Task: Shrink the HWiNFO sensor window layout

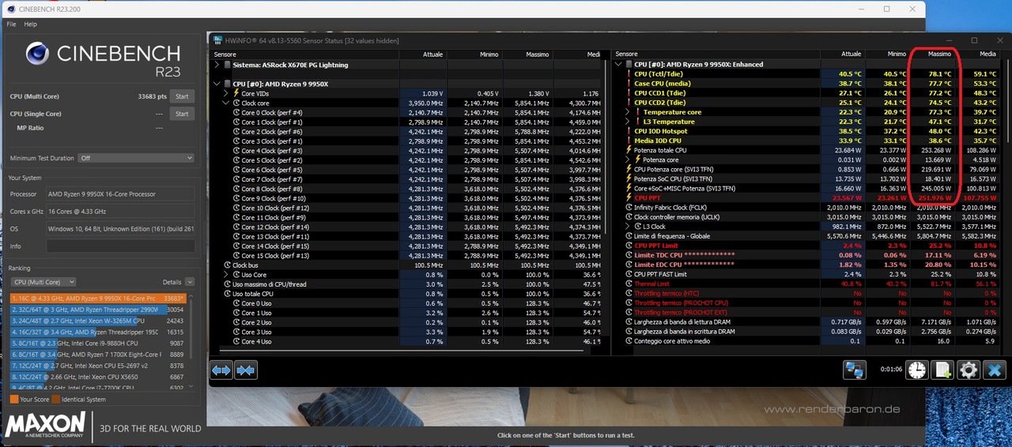Action: click(246, 370)
